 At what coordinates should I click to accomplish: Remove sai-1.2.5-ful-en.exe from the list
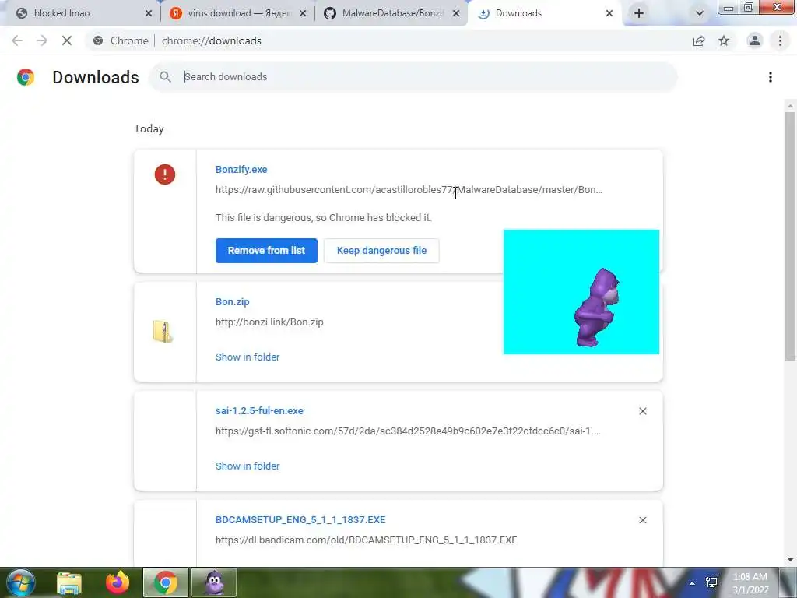(642, 411)
